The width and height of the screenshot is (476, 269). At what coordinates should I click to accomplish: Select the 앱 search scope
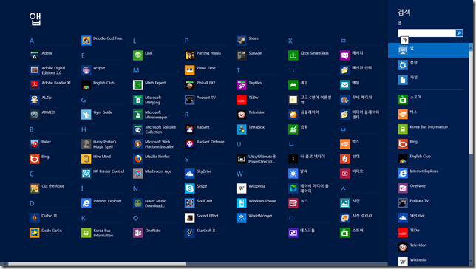429,50
